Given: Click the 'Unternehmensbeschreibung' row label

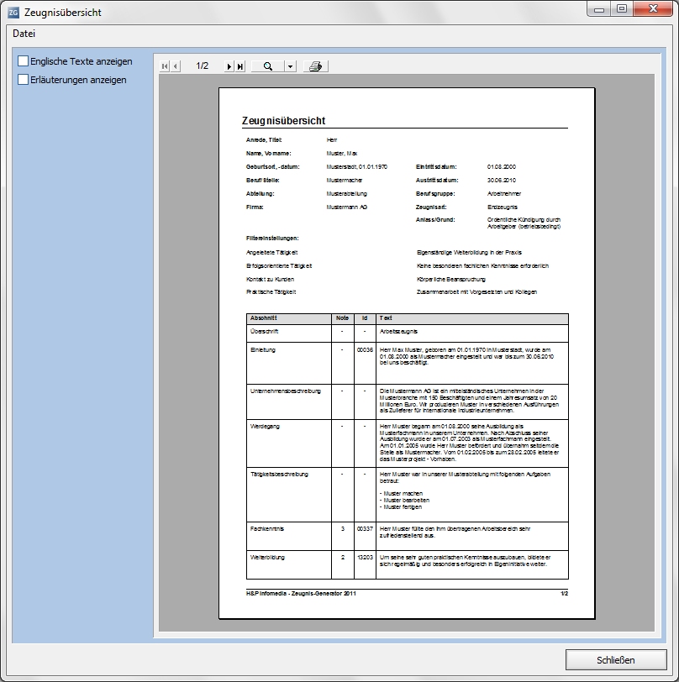Looking at the screenshot, I should (x=285, y=391).
